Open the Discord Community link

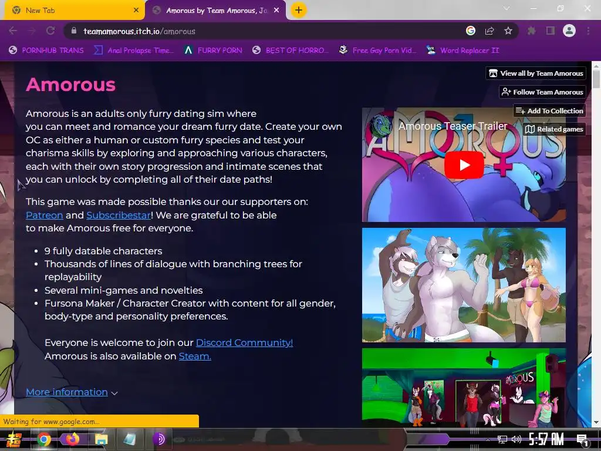pos(245,342)
